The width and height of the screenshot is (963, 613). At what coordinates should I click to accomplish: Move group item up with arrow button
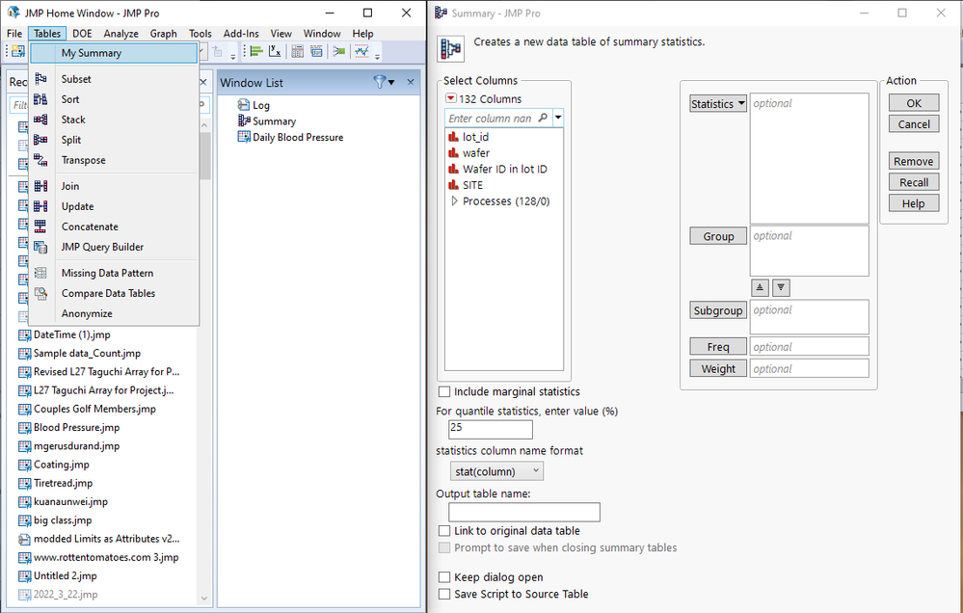point(760,287)
